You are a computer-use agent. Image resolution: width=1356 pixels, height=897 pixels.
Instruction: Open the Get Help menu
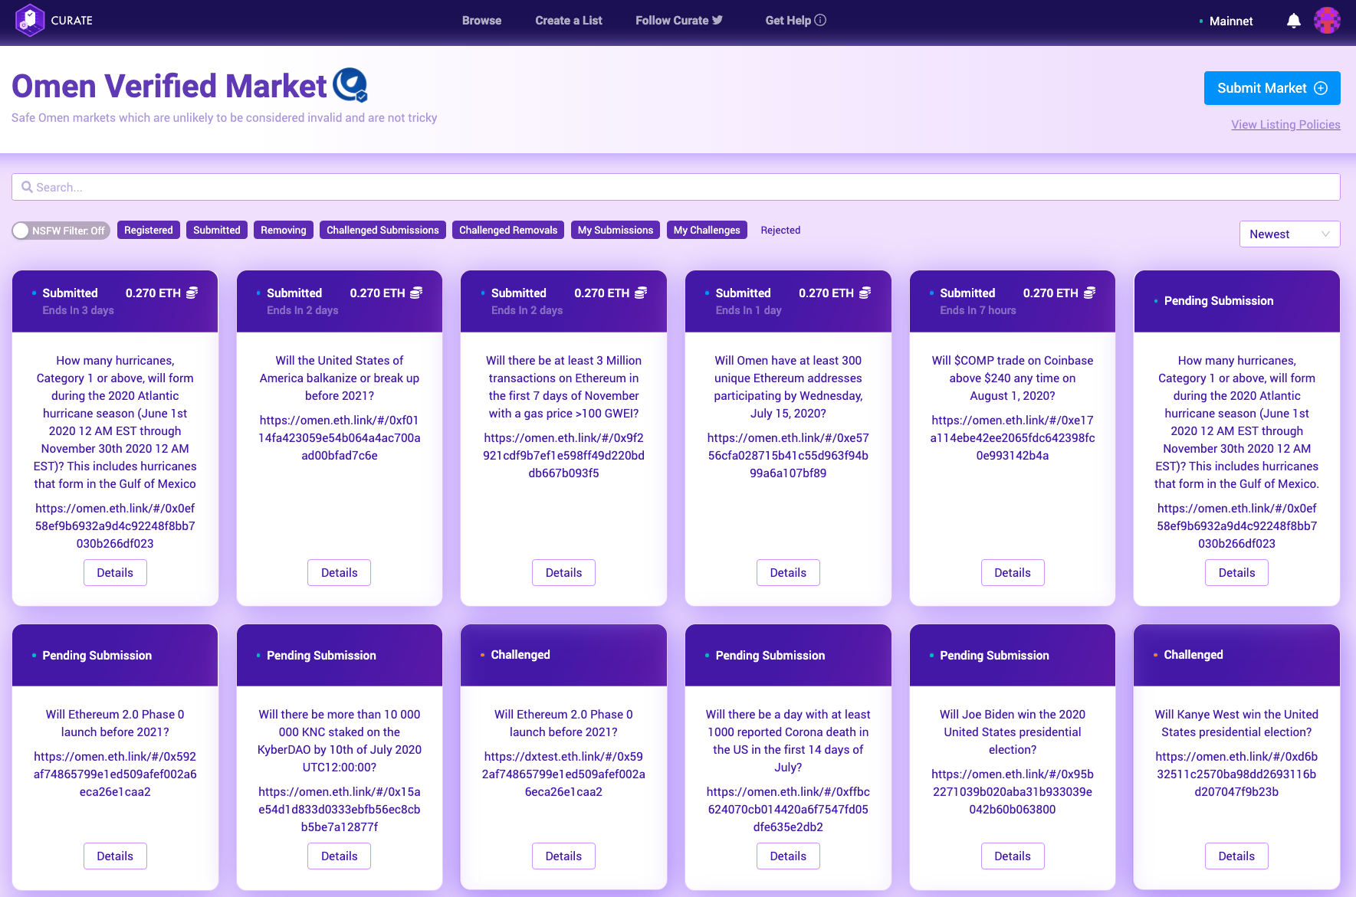pyautogui.click(x=796, y=21)
